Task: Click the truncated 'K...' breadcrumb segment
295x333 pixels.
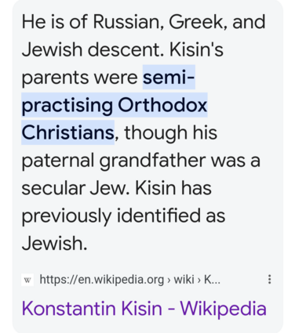Action: 212,280
